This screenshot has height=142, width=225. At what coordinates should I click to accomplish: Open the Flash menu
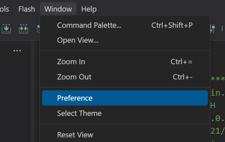point(27,9)
